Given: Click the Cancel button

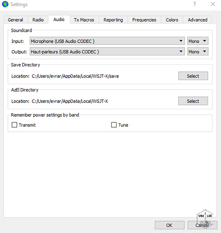Looking at the screenshot, I should [202, 225].
